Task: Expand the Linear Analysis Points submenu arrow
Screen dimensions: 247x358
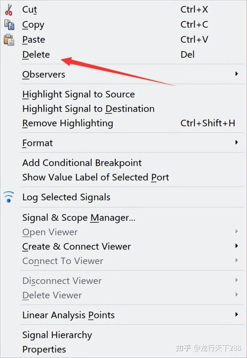Action: point(237,315)
